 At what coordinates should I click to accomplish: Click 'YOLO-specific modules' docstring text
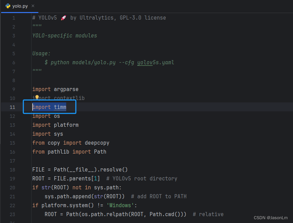(x=65, y=35)
